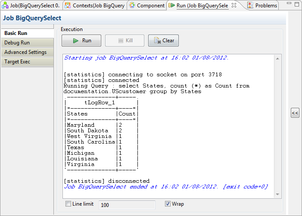Click the Job tab icon
302x216 pixels.
(5, 6)
